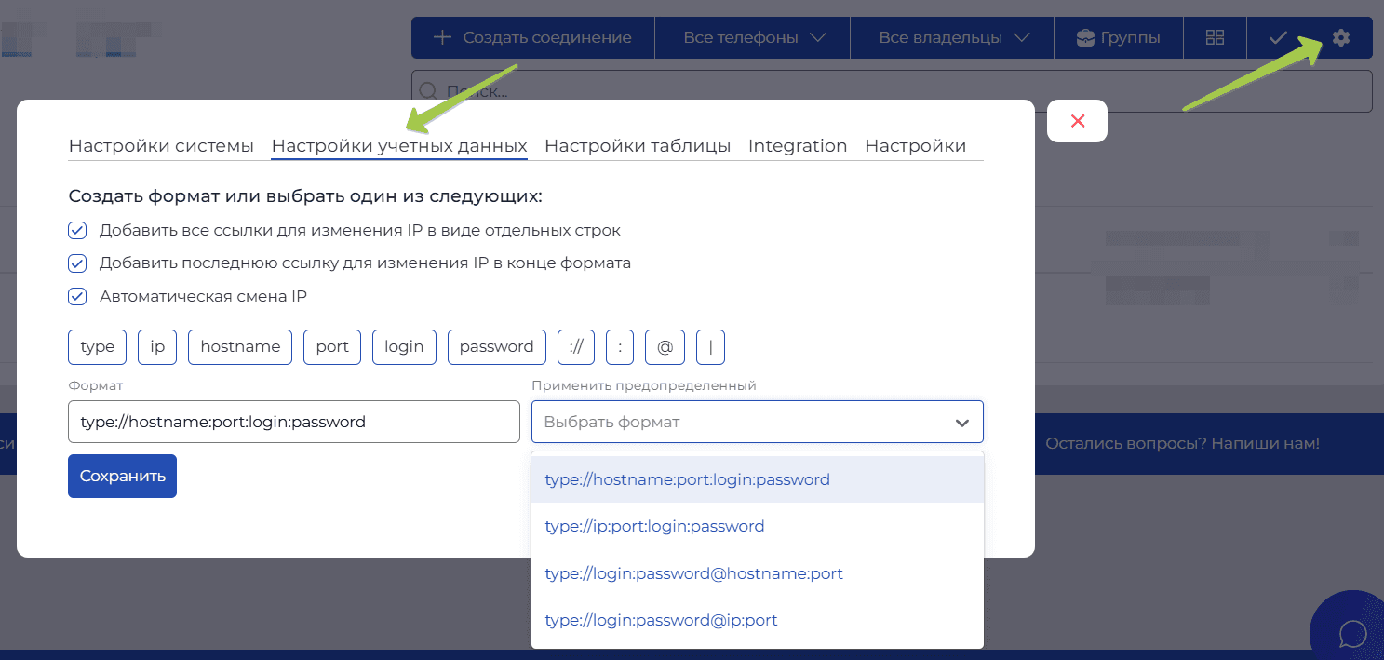Insert the 'port' token
1384x660 pixels.
pyautogui.click(x=332, y=346)
